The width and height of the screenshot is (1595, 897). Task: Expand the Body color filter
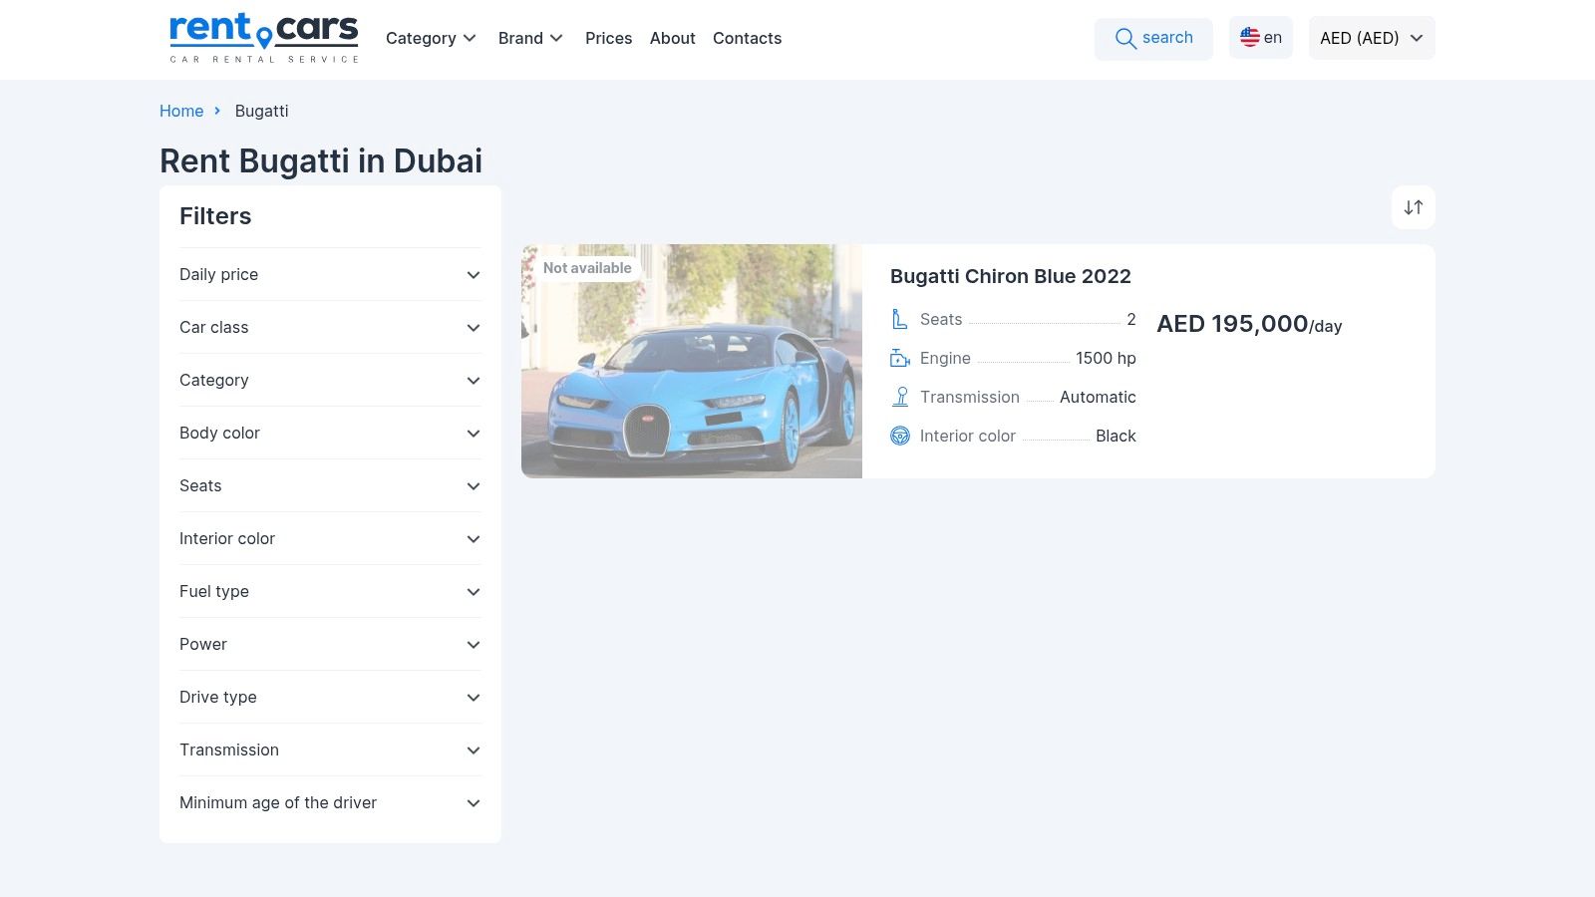point(330,433)
